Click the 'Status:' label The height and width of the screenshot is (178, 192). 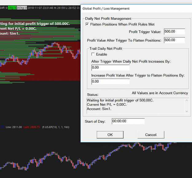93,95
